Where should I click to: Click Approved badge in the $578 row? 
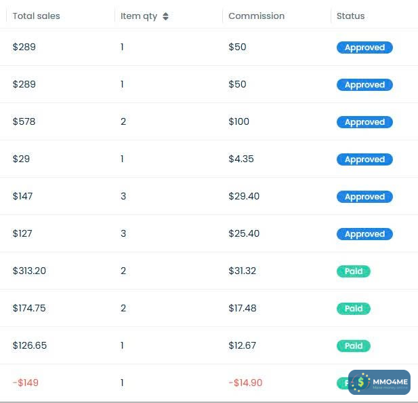click(364, 122)
